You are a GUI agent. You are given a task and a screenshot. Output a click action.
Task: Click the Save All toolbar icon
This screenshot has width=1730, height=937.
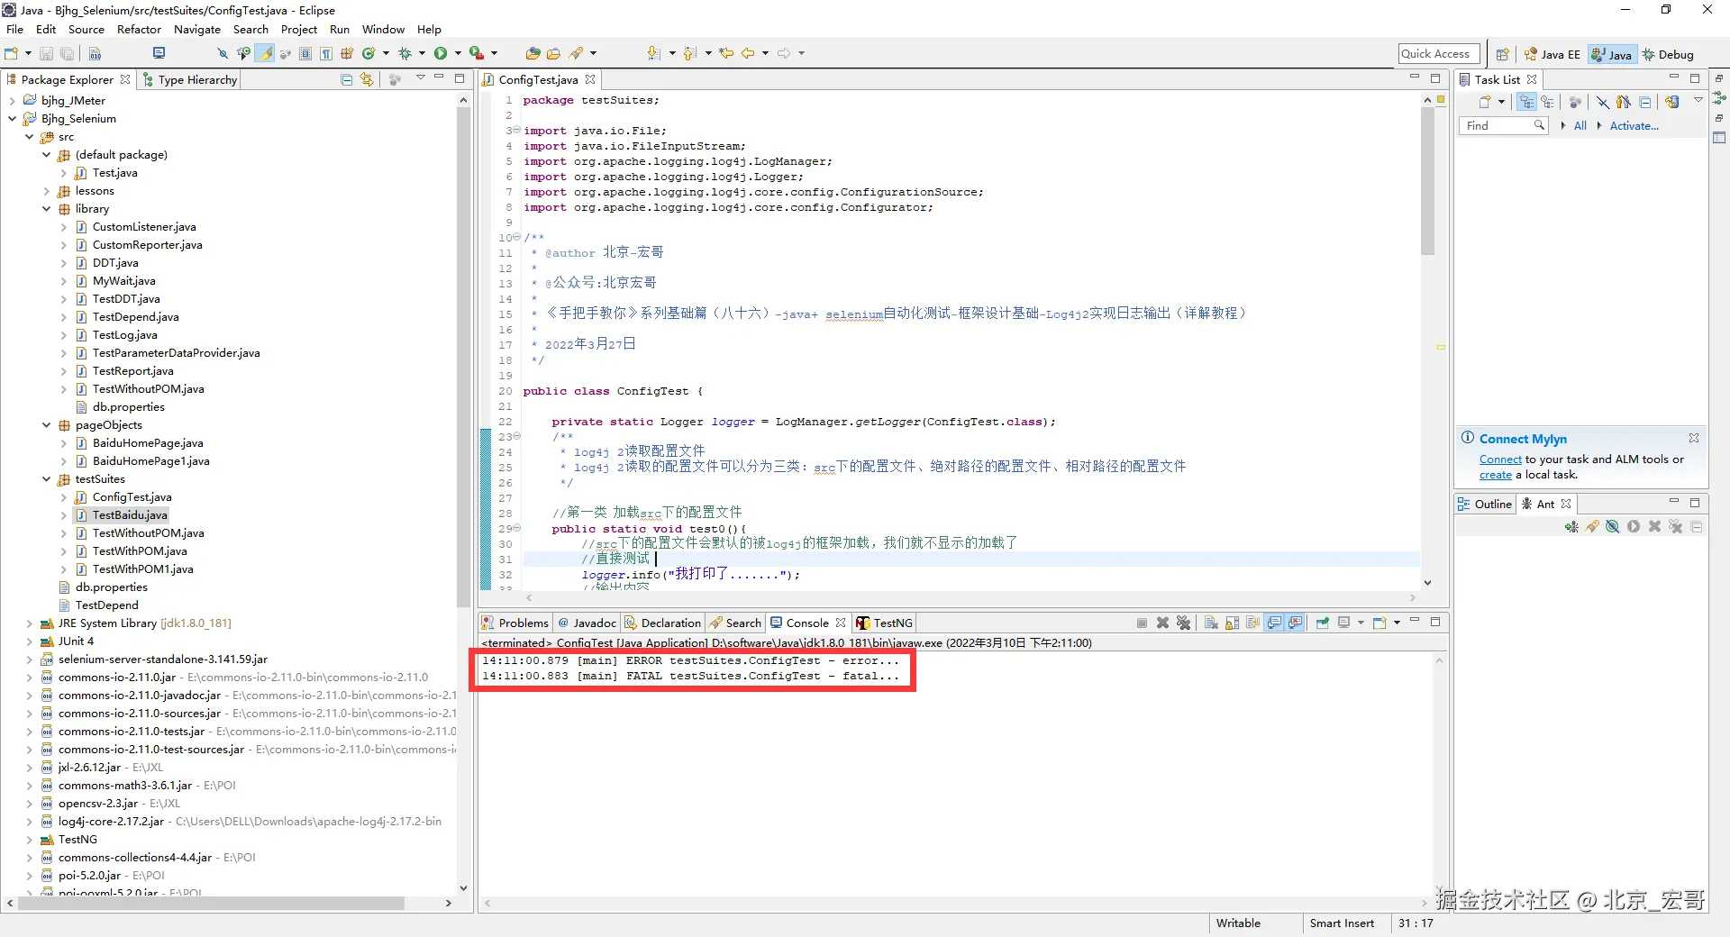68,54
